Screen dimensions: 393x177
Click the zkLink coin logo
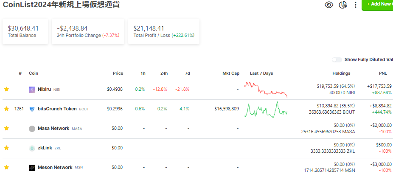(32, 148)
